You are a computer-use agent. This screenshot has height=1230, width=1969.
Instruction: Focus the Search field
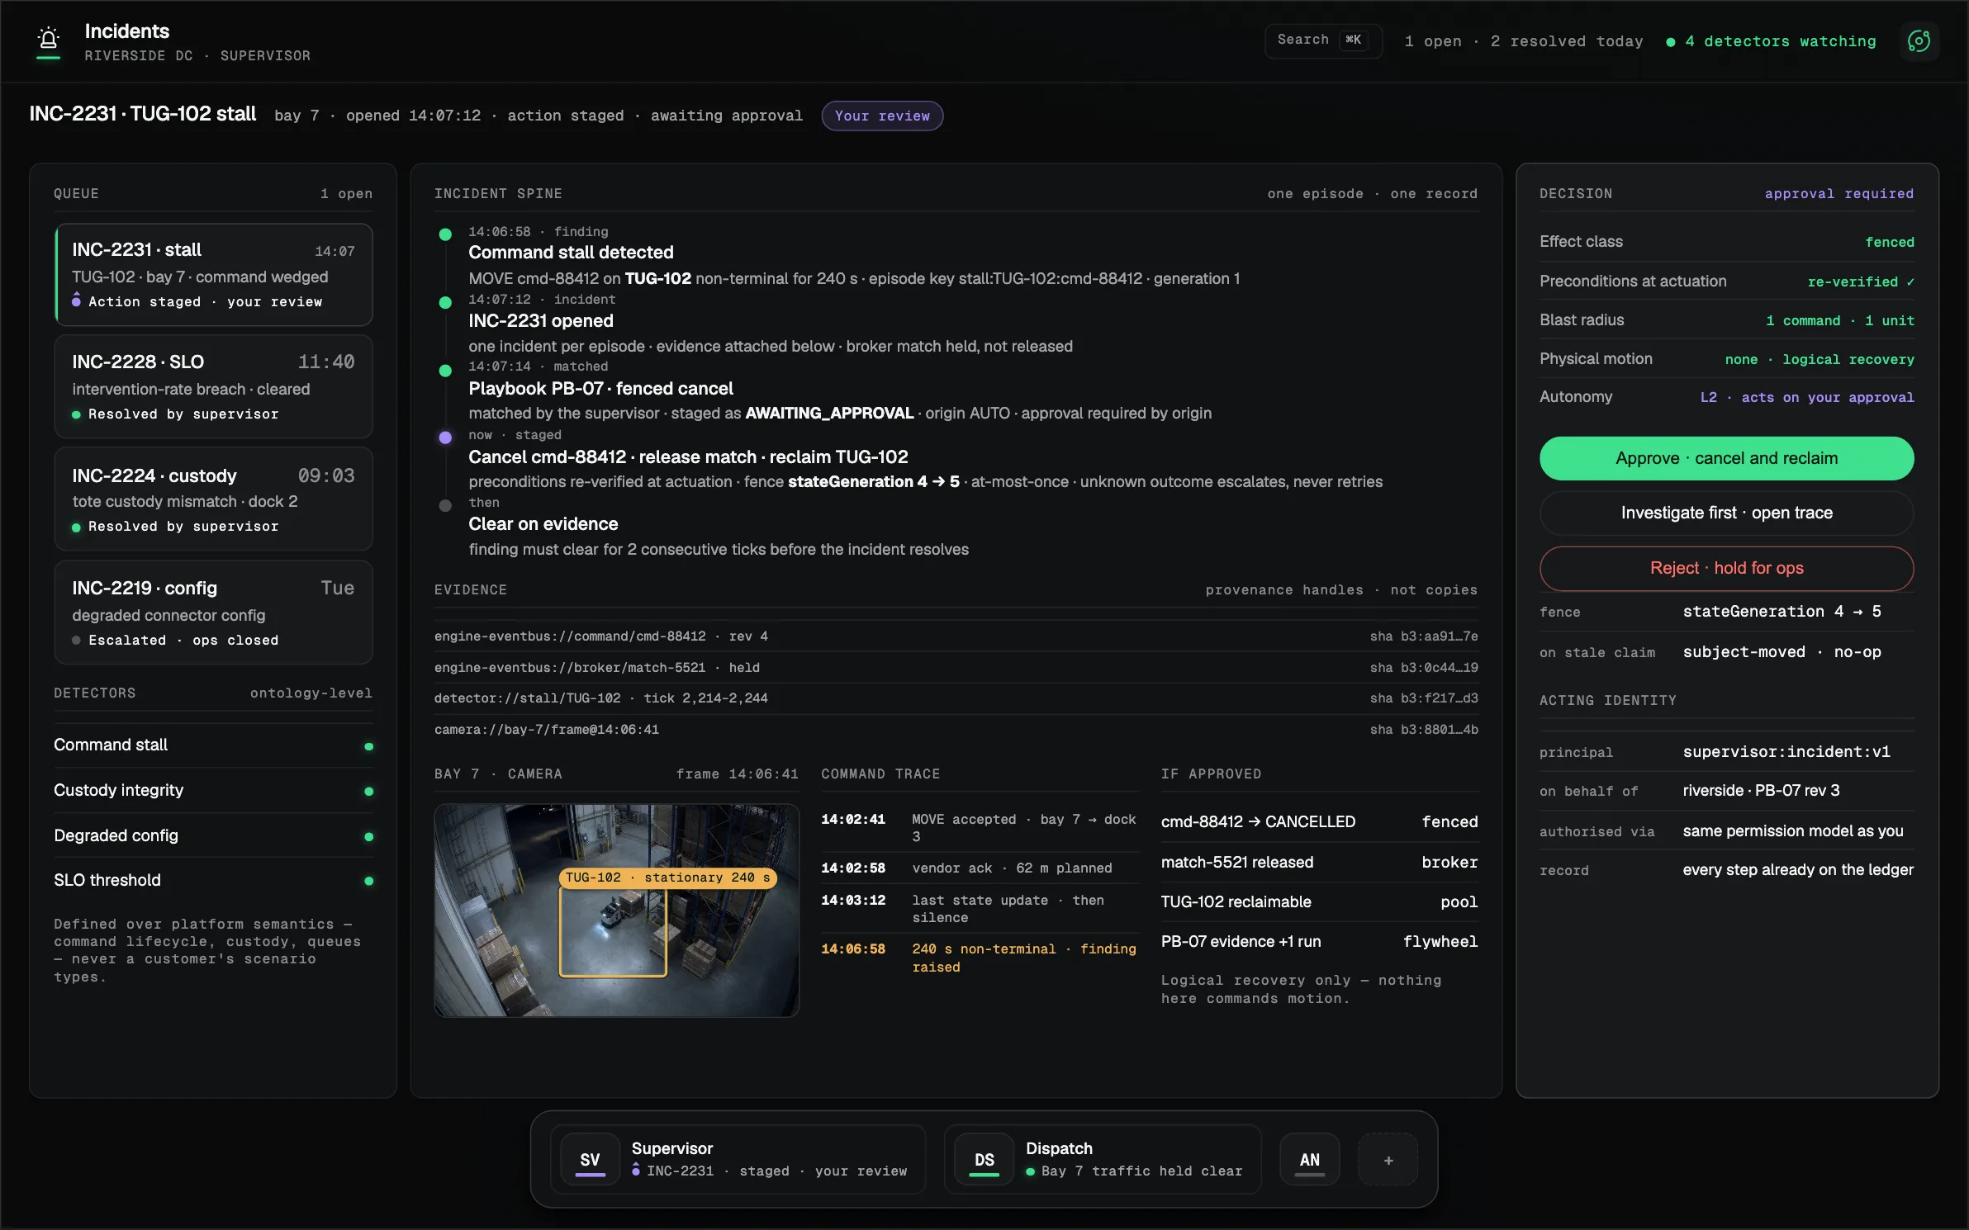[x=1323, y=40]
